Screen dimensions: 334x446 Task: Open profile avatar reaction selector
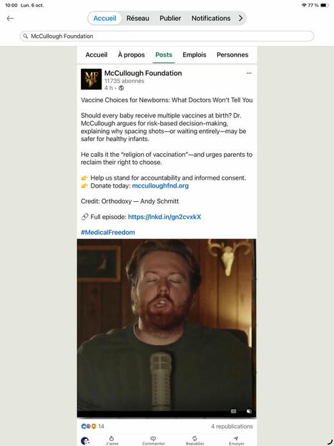click(85, 441)
